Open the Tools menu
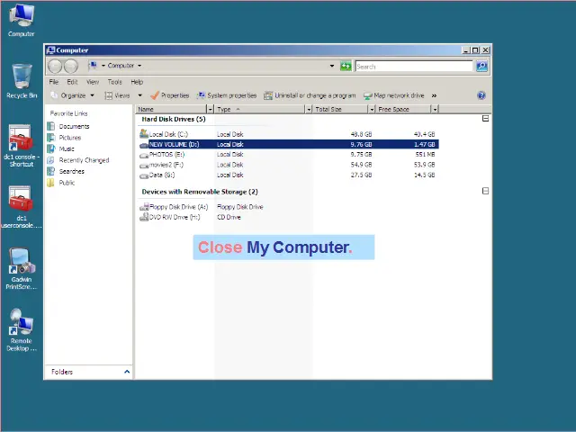 point(114,82)
